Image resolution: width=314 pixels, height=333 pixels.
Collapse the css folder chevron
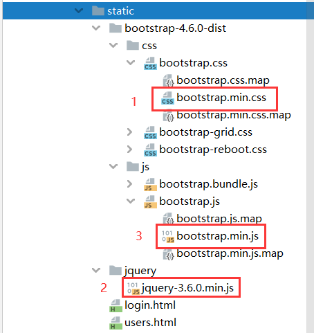point(113,46)
